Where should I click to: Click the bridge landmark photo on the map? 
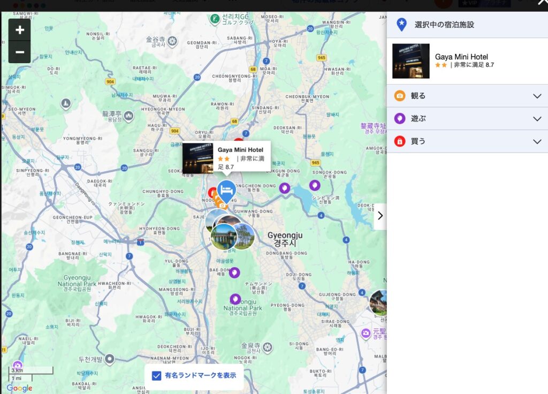tap(224, 236)
